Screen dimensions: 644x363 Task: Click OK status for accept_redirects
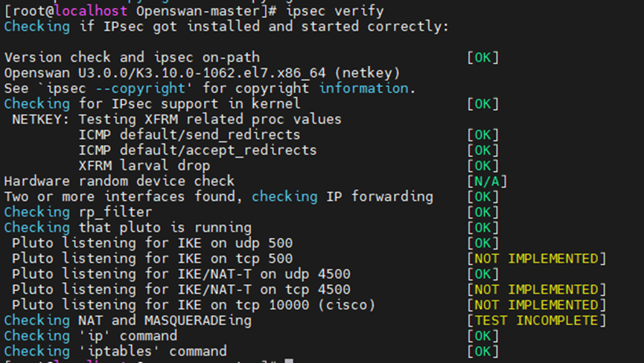click(483, 150)
